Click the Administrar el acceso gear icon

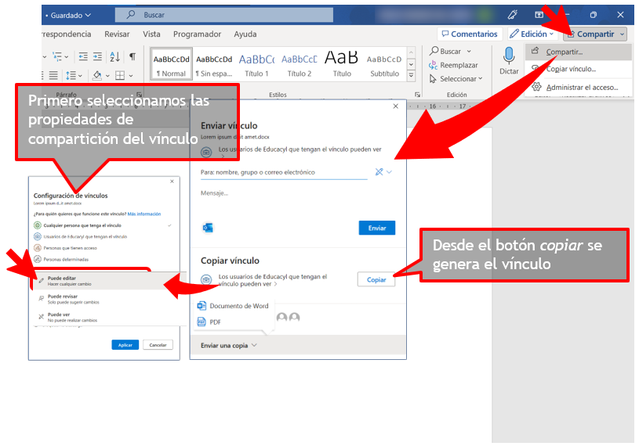(537, 87)
